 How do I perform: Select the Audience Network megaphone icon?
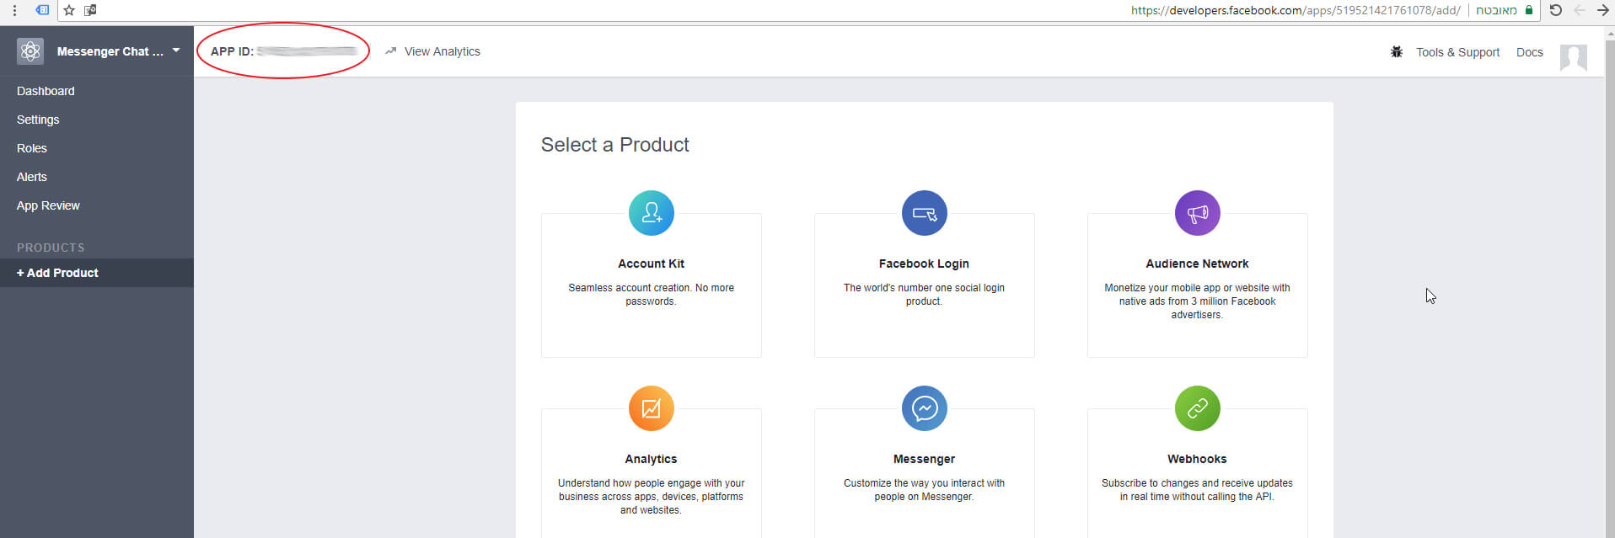[1197, 213]
